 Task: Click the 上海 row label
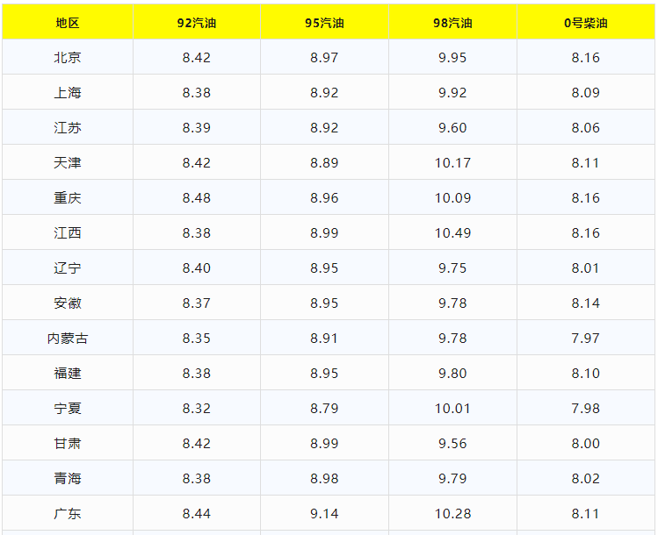pyautogui.click(x=68, y=93)
